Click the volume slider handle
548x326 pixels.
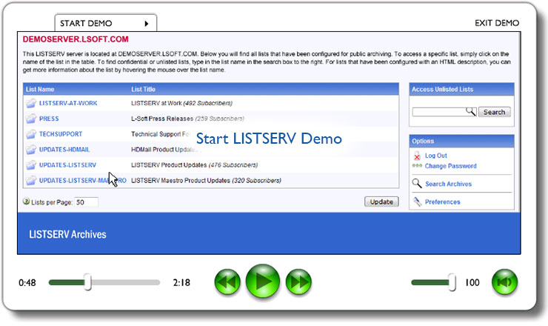tap(452, 282)
